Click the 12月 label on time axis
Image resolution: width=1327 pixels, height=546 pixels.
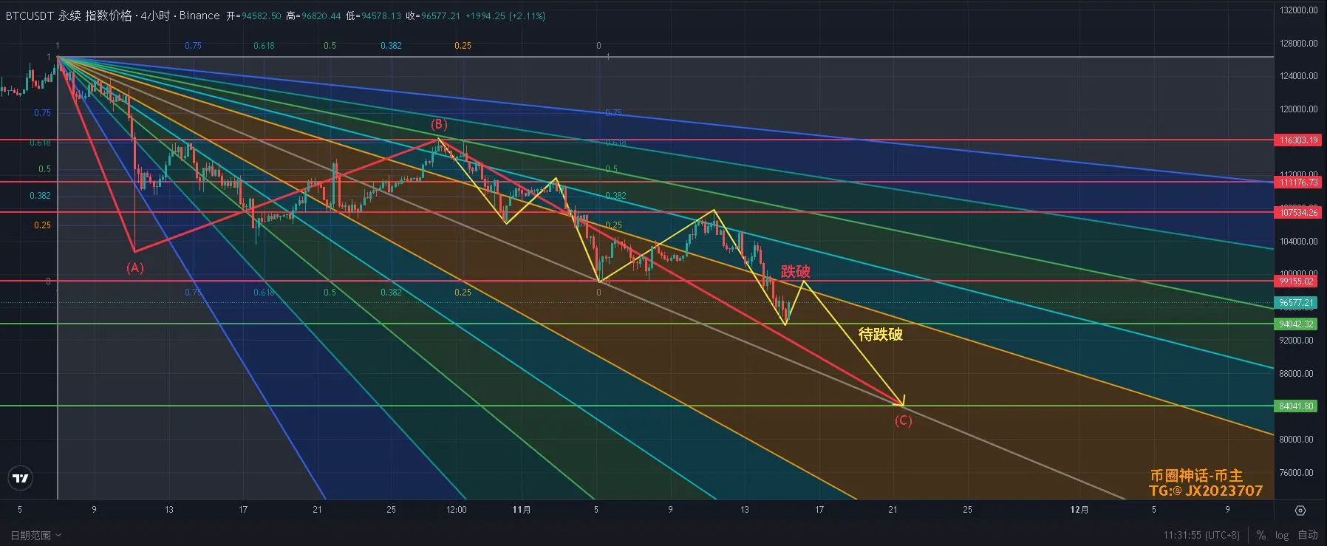(1079, 510)
